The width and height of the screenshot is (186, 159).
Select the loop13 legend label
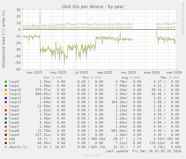[x=15, y=102]
